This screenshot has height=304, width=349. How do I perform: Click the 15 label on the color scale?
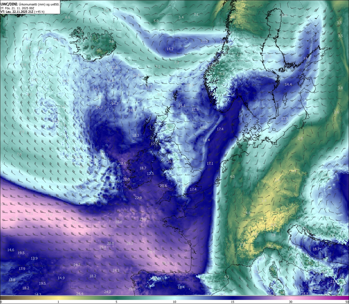coord(233,302)
